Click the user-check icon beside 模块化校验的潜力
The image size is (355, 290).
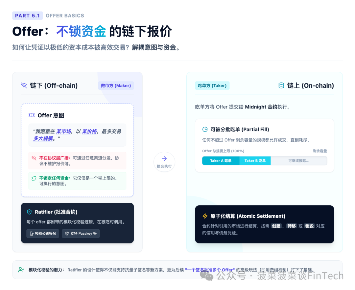21,270
